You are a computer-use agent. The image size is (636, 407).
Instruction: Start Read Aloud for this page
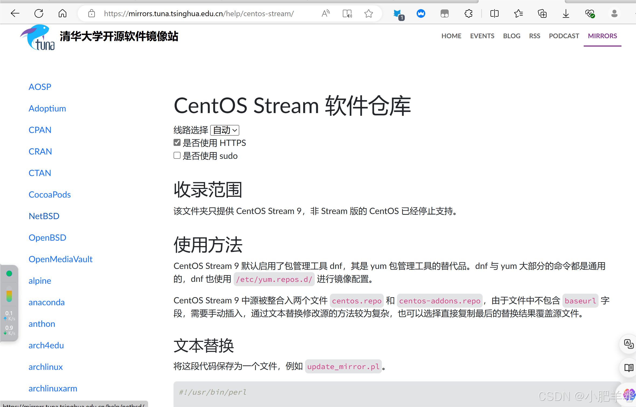click(325, 13)
